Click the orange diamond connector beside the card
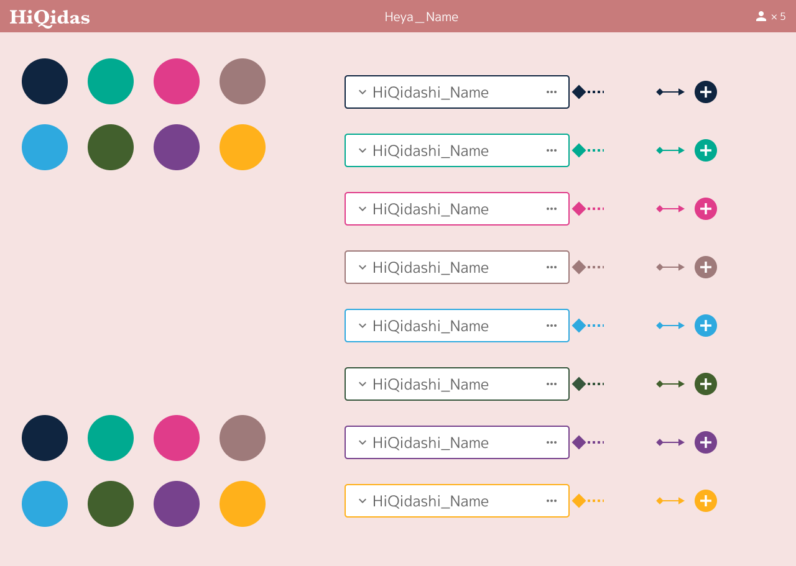Screen dimensions: 796x566 [579, 501]
